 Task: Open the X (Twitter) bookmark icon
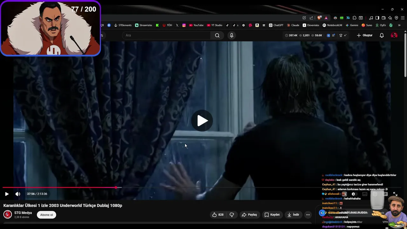(x=177, y=25)
